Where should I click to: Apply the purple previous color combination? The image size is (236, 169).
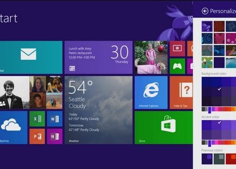click(207, 159)
